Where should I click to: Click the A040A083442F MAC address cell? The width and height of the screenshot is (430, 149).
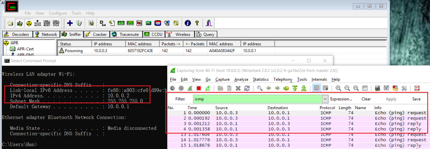[x=222, y=51]
